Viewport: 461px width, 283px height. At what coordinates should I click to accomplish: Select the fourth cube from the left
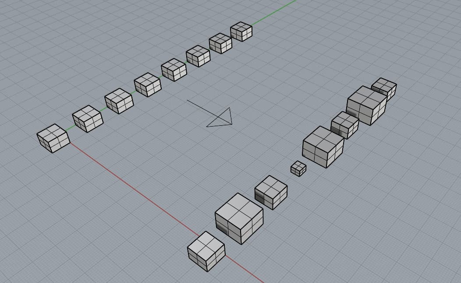[147, 85]
